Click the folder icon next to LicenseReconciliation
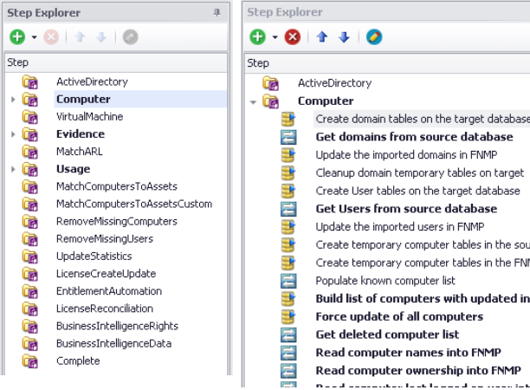 pyautogui.click(x=30, y=309)
